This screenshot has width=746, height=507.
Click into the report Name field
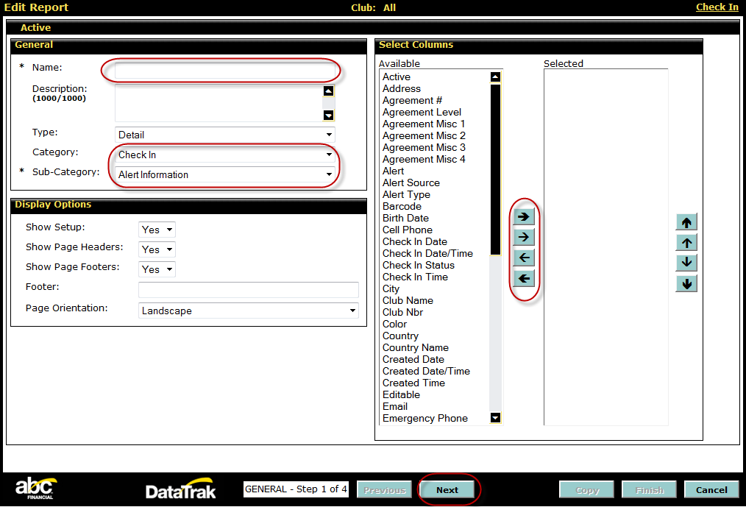(x=224, y=71)
